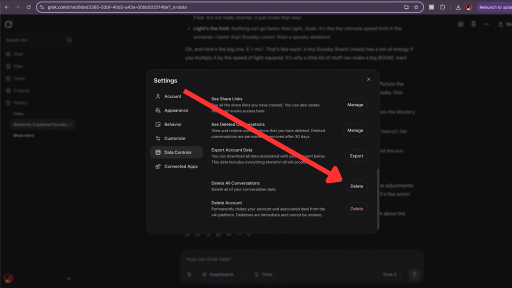The height and width of the screenshot is (288, 512).
Task: Click the Appearance paint icon
Action: coord(158,110)
